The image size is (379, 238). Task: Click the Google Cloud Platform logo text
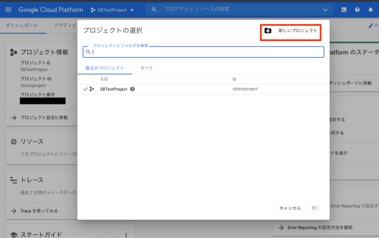tap(51, 10)
